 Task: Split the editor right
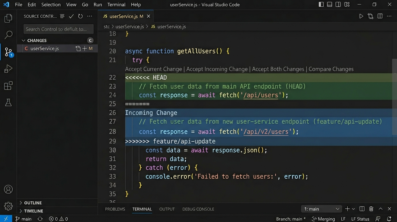click(x=380, y=16)
